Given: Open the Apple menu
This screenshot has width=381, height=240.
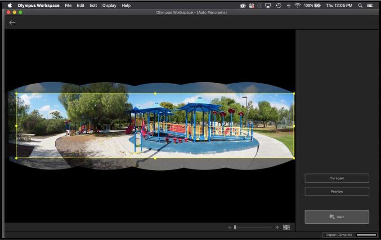Looking at the screenshot, I should coord(9,5).
